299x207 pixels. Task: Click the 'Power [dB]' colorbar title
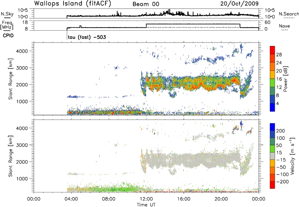tap(286, 79)
